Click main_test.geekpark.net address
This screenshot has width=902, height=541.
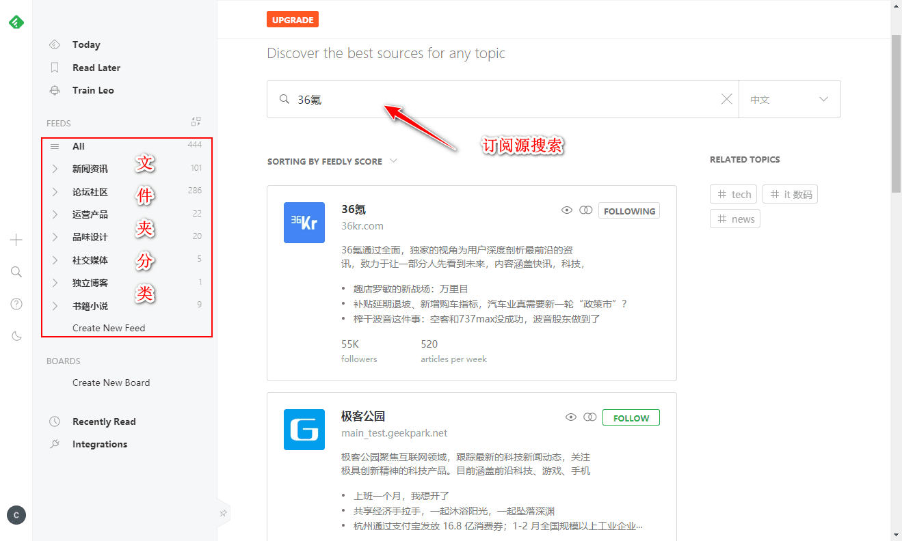coord(394,433)
